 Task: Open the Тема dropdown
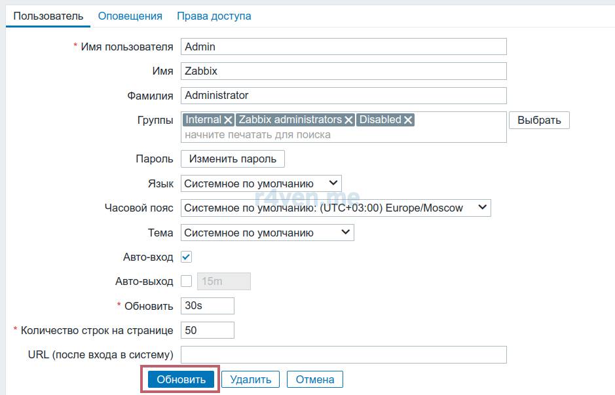coord(267,233)
